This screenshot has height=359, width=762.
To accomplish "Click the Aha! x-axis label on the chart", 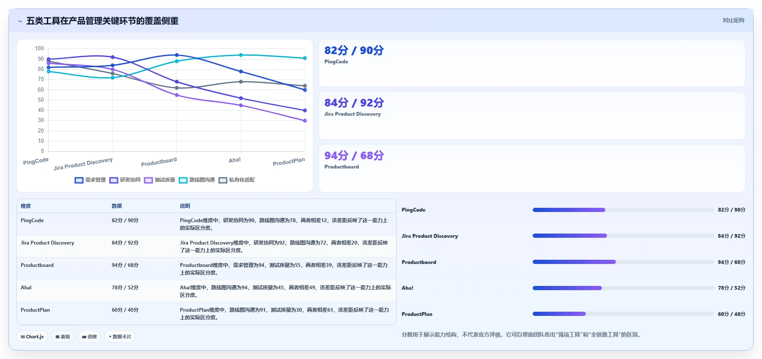I will [x=235, y=160].
